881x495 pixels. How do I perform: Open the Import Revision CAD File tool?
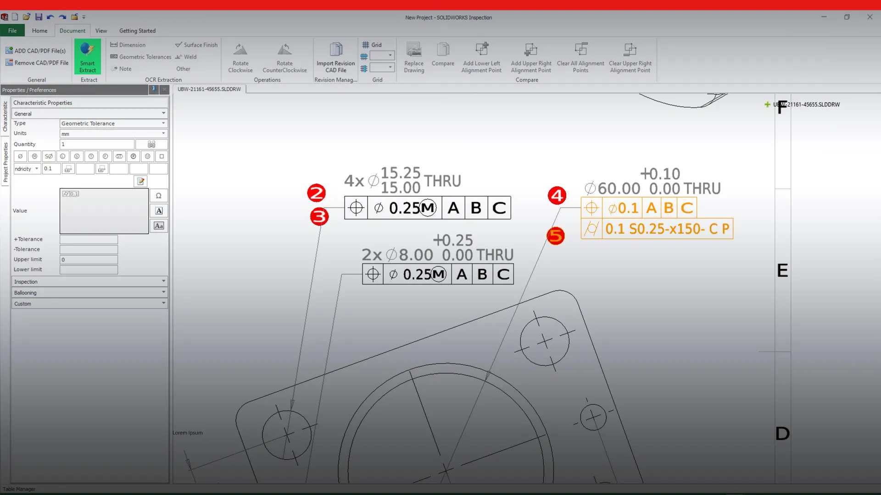click(335, 57)
